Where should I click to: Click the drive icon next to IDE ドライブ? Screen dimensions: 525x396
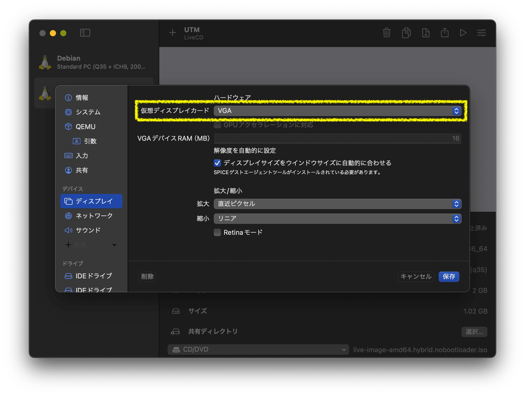click(68, 276)
